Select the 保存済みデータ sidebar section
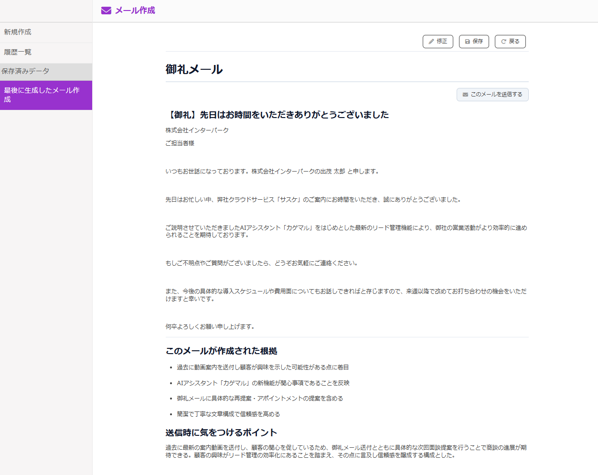 (25, 71)
